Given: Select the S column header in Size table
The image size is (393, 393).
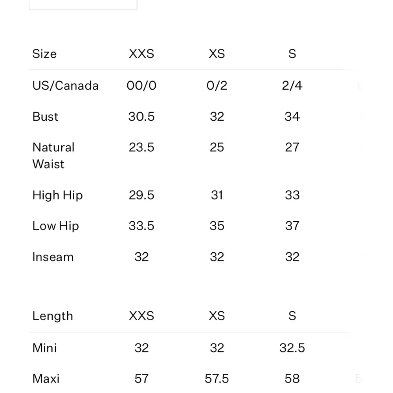Looking at the screenshot, I should pyautogui.click(x=292, y=54).
